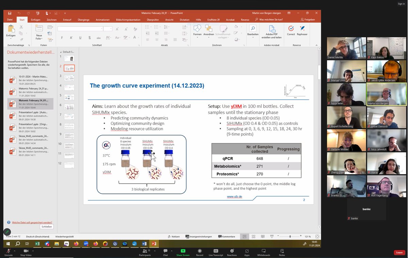Open the font size combo box
This screenshot has width=408, height=258.
coord(108,29)
